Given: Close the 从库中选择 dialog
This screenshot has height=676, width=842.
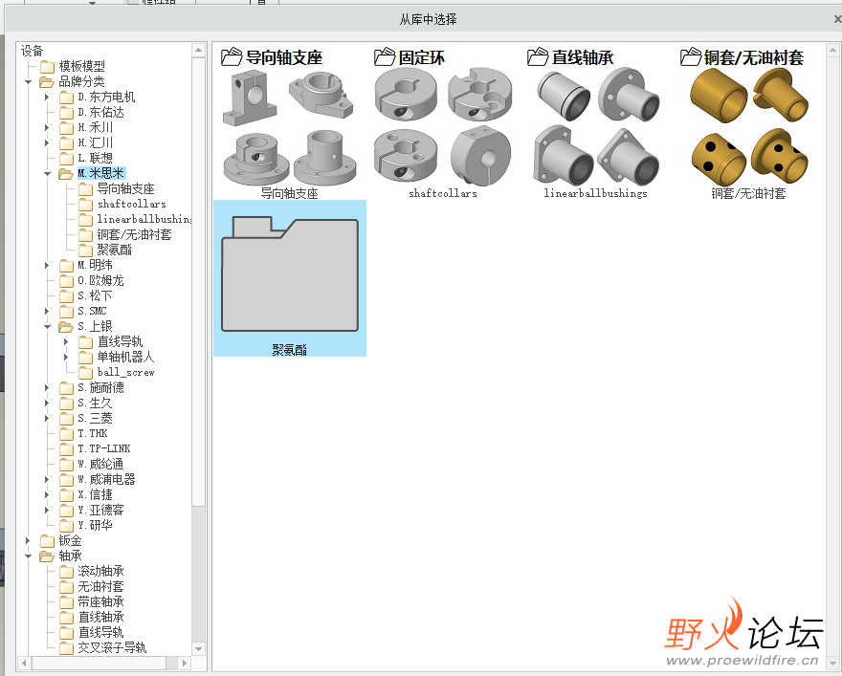Looking at the screenshot, I should (x=837, y=19).
